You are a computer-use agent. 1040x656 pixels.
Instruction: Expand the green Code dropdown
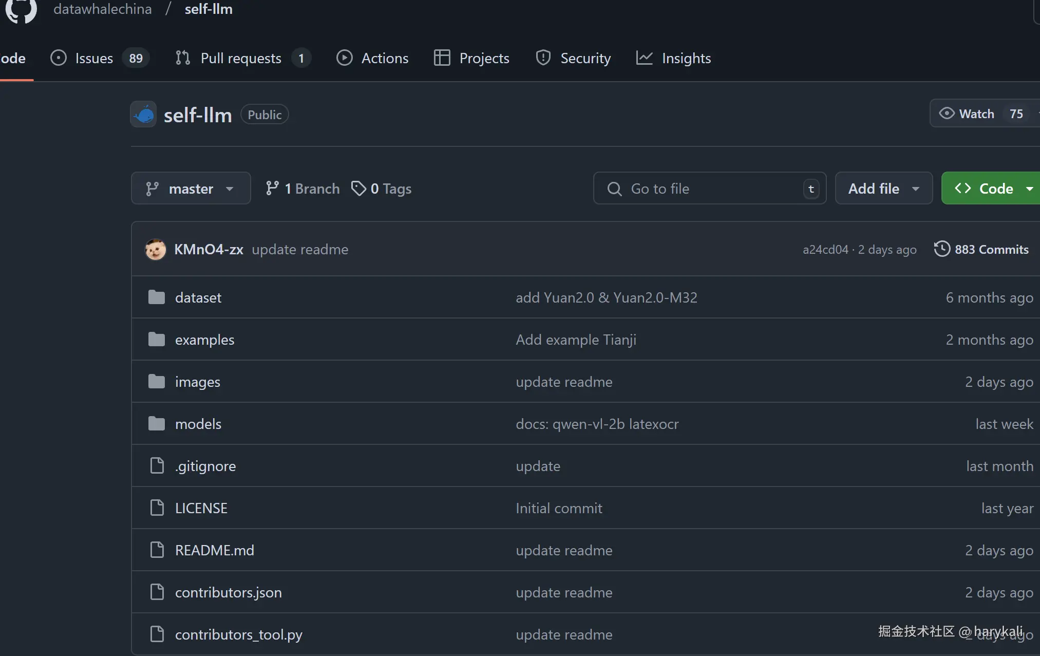pyautogui.click(x=991, y=189)
